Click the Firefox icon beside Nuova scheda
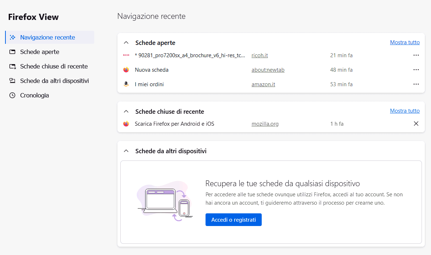 pos(126,70)
